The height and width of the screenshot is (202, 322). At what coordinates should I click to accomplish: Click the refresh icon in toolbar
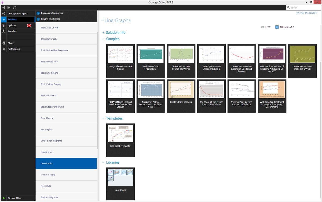14,8
